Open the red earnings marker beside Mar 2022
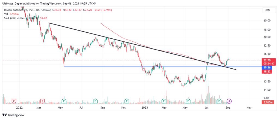Image resolution: width=279 pixels, height=119 pixels. [42, 101]
